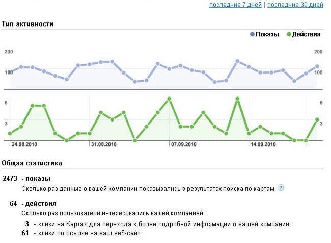This screenshot has width=331, height=243.
Task: Click the '- действия' label
Action: tap(39, 204)
